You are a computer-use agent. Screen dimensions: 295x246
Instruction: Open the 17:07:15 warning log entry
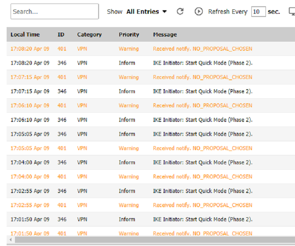tap(202, 77)
